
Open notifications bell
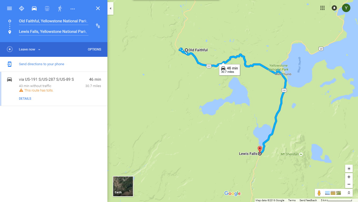pyautogui.click(x=334, y=8)
